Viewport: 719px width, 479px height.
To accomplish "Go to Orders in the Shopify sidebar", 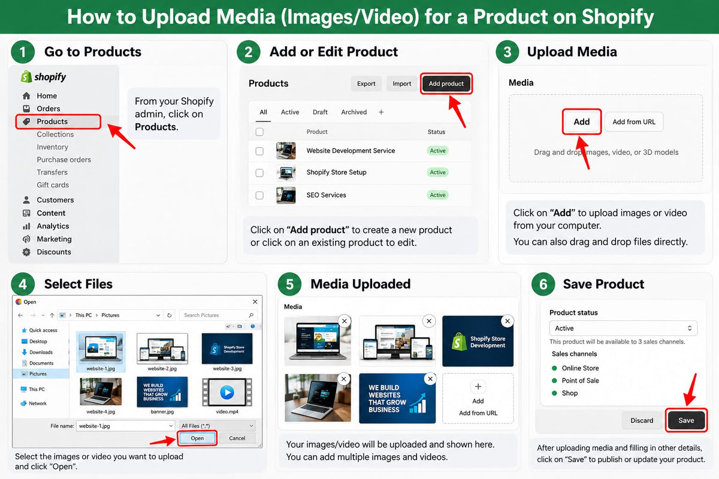I will tap(41, 108).
